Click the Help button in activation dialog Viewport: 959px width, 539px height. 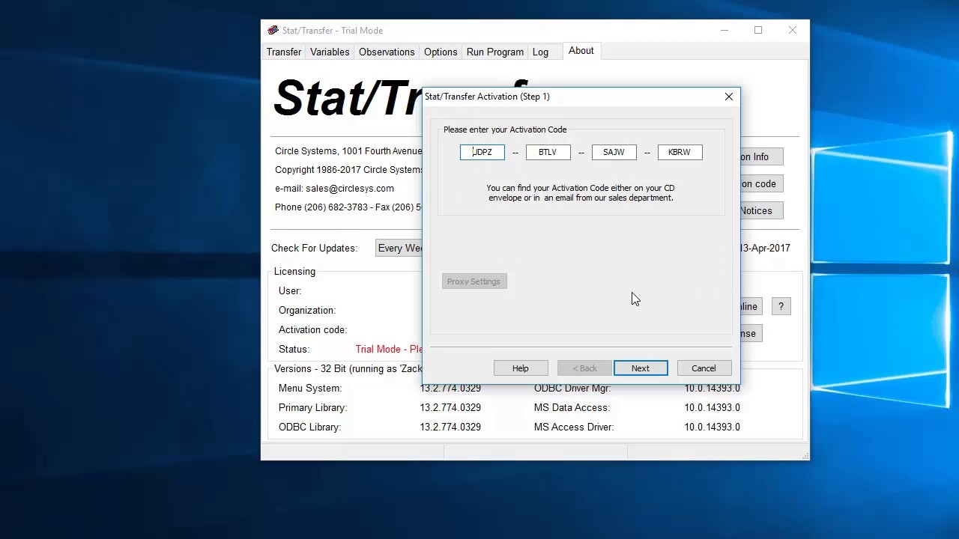click(x=521, y=368)
